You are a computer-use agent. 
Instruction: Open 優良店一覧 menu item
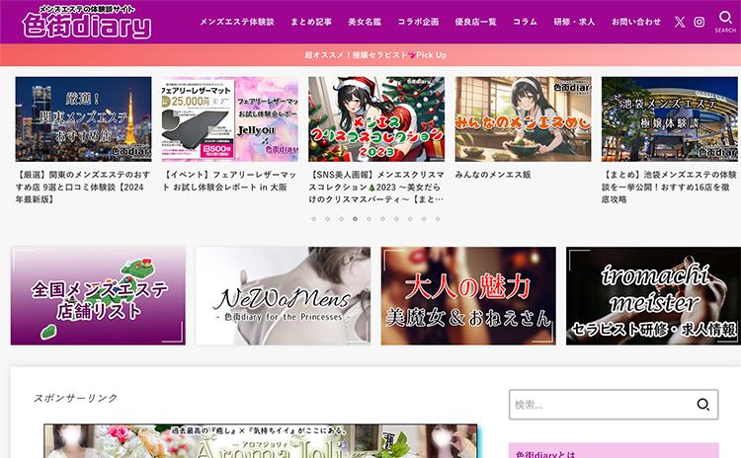(x=475, y=22)
